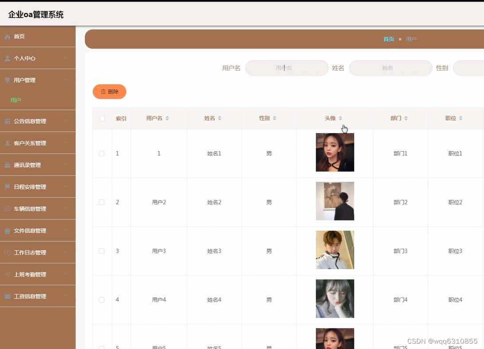
Task: Click the briefcase icon beside 通讯录管理
Action: click(x=8, y=165)
